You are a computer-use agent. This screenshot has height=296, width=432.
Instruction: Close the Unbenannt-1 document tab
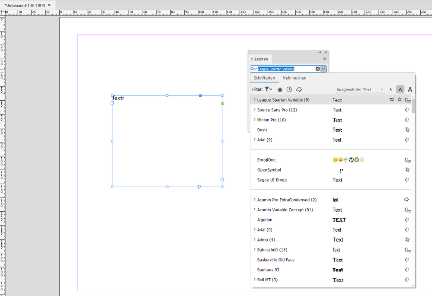point(49,5)
